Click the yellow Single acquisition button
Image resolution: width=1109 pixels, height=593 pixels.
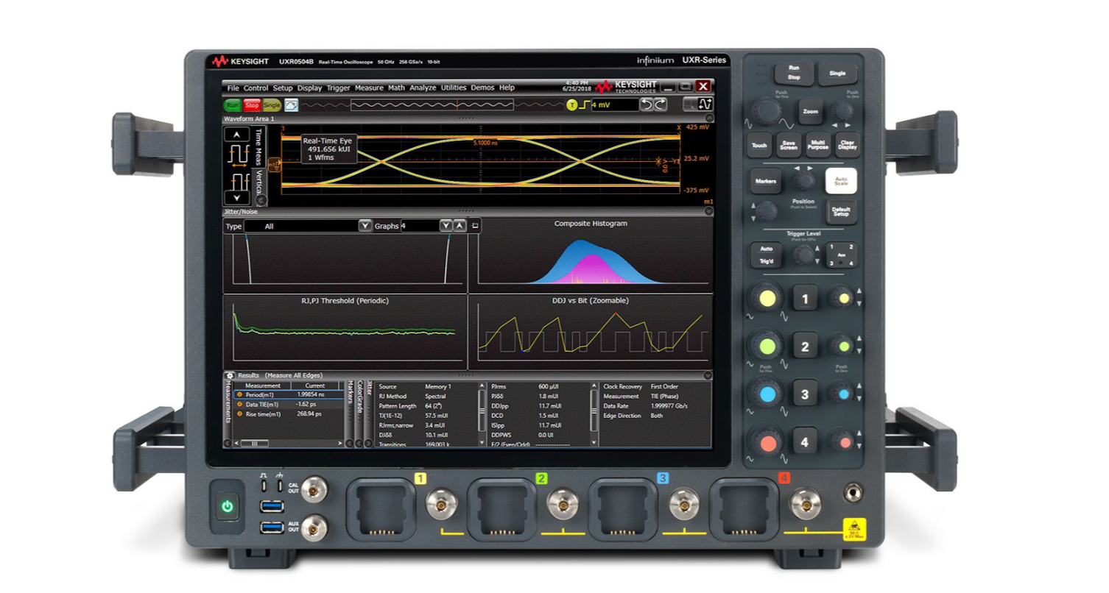click(271, 105)
